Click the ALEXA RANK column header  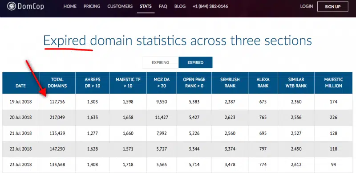click(x=263, y=83)
